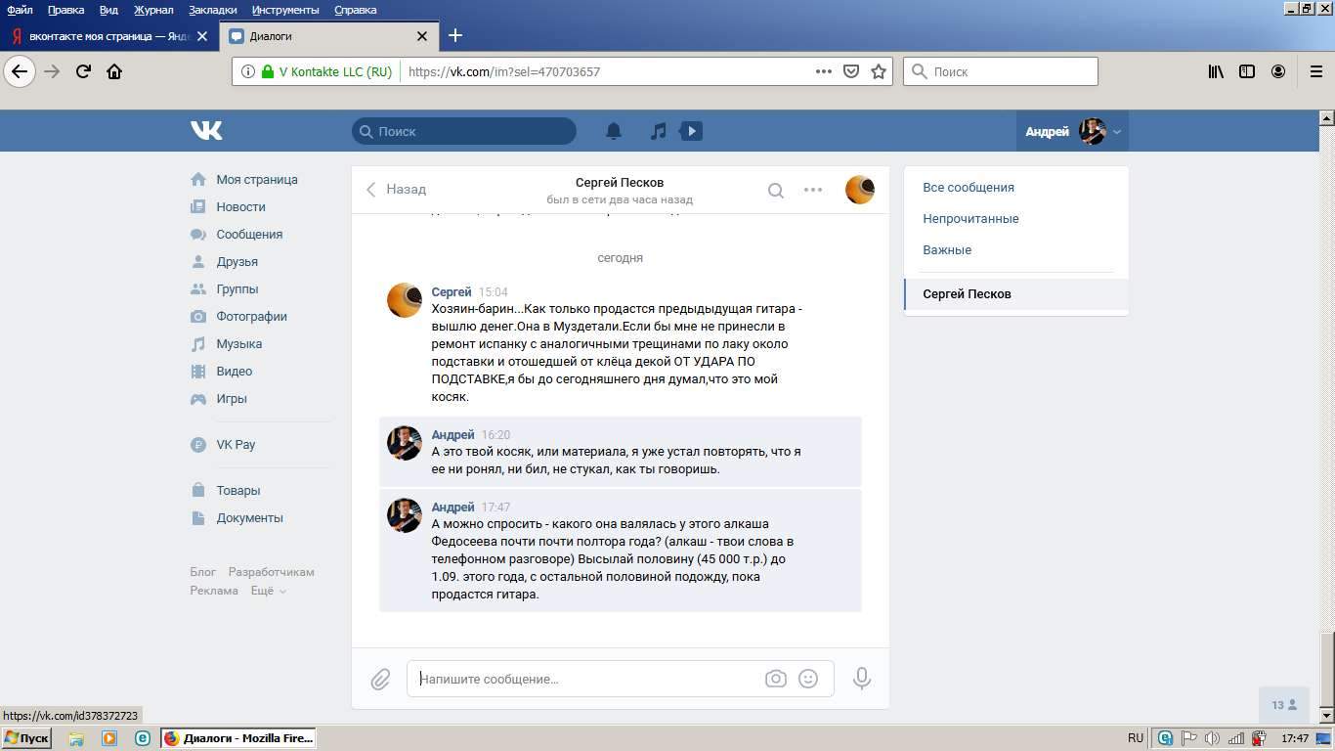The width and height of the screenshot is (1335, 751).
Task: Go to Моя страница
Action: coord(257,180)
